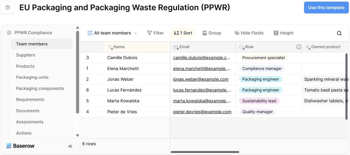Screen dimensions: 350x155
Task: Click Lucas Fernández's Packaging engineer tag
Action: 261,90
